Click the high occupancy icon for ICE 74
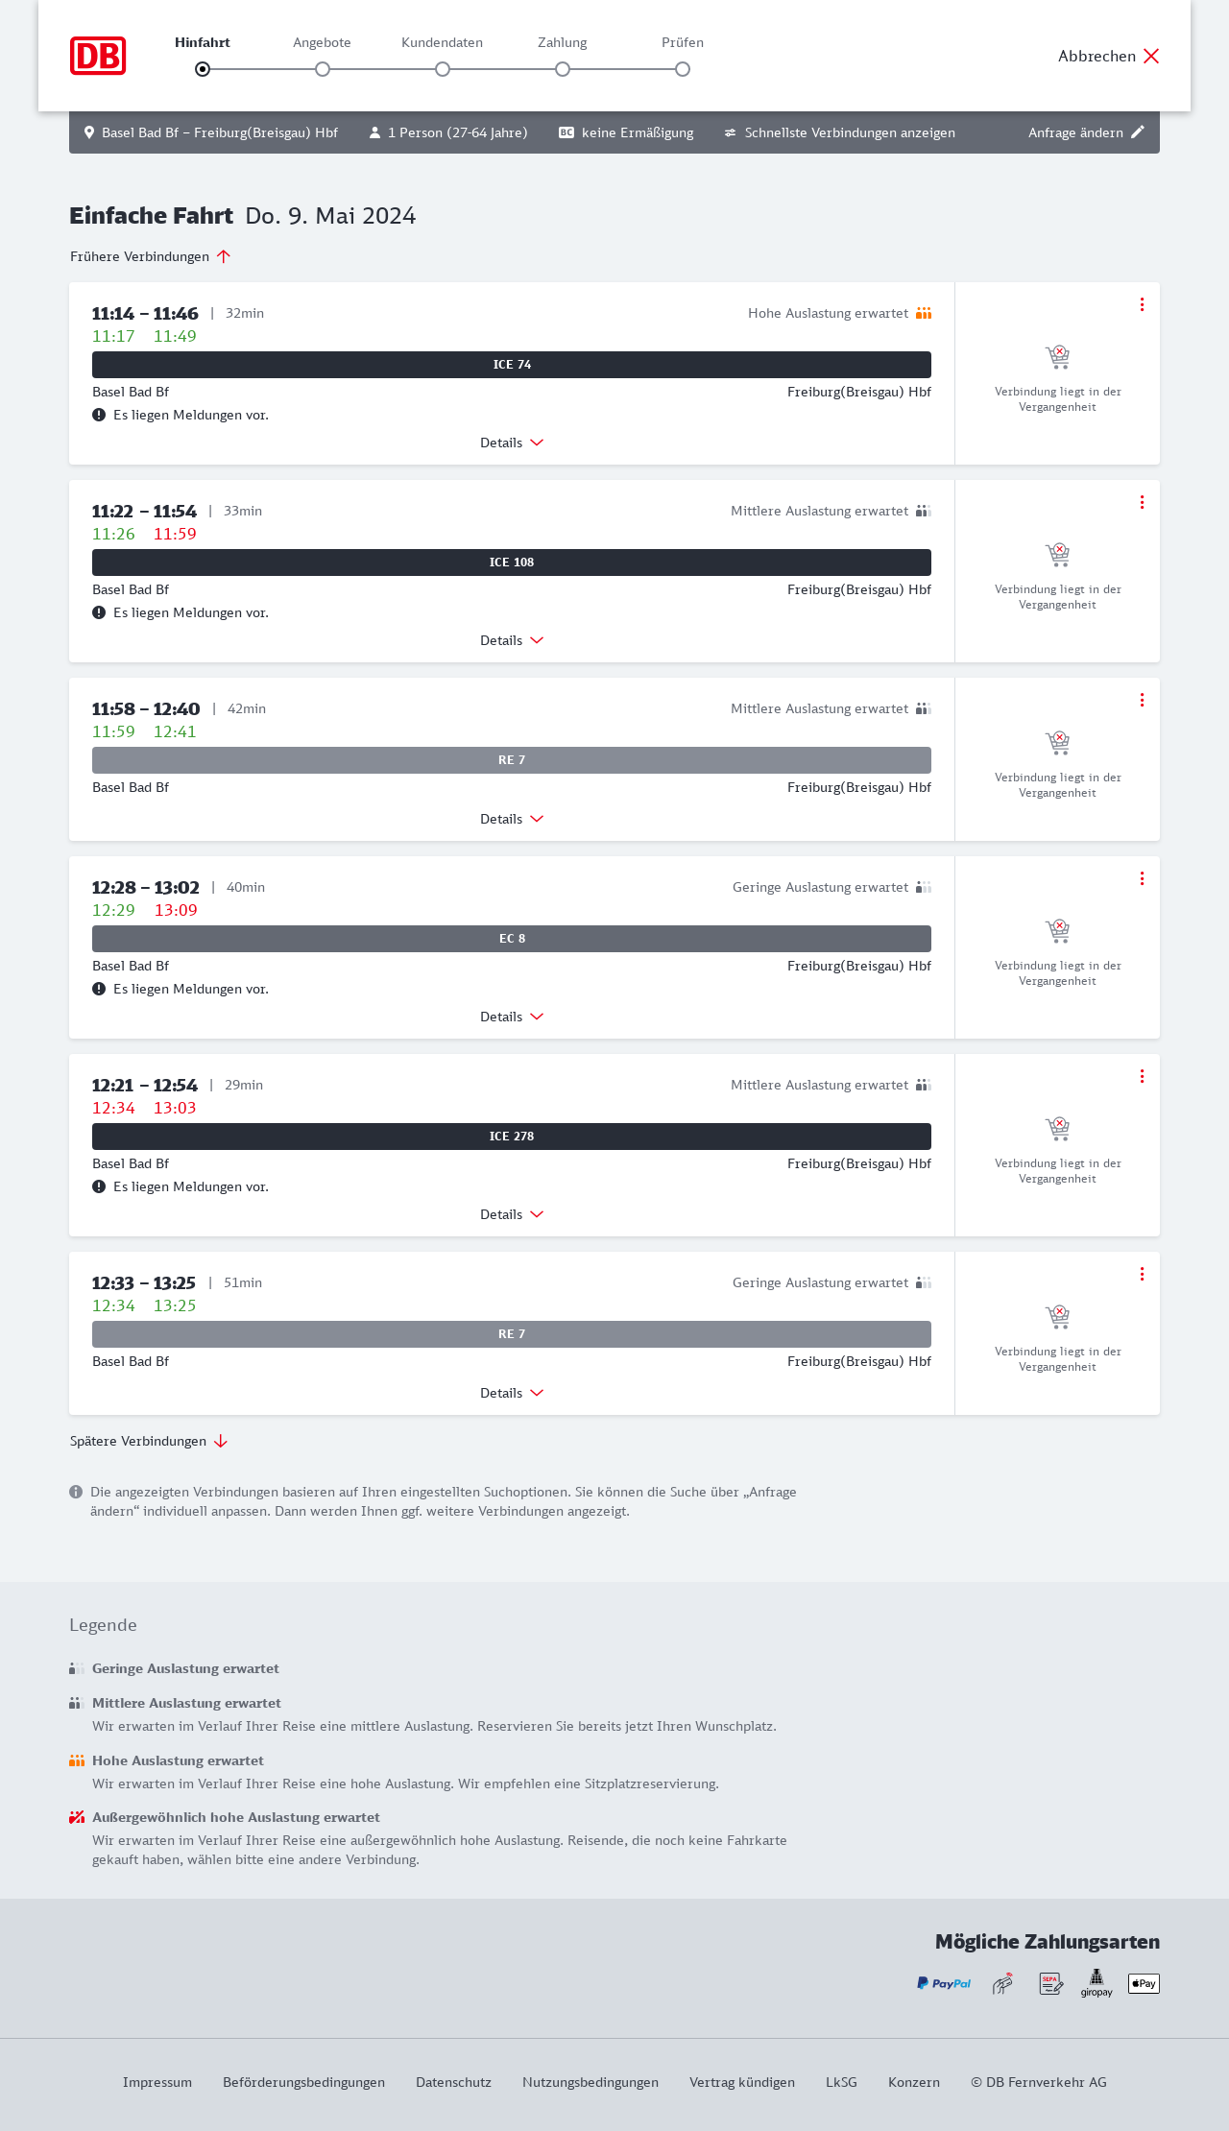The image size is (1229, 2131). coord(924,313)
